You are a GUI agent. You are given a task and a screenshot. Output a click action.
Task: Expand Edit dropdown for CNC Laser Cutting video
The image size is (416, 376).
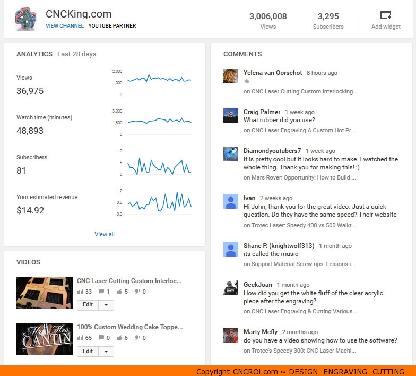(x=106, y=305)
